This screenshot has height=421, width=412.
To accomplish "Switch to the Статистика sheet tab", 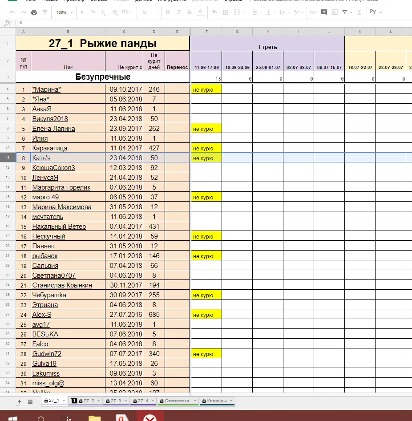I will pos(177,401).
